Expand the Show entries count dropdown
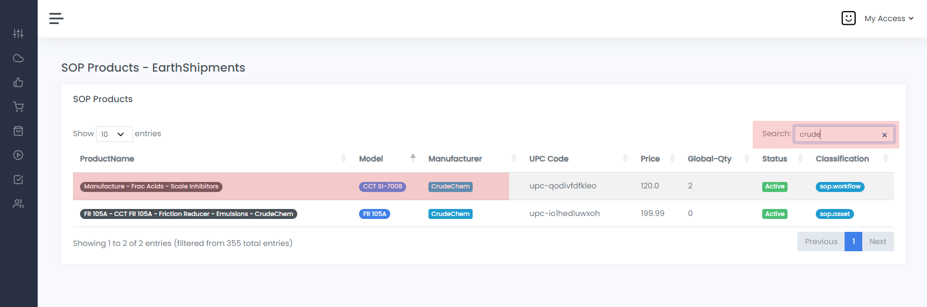927x307 pixels. click(x=114, y=134)
